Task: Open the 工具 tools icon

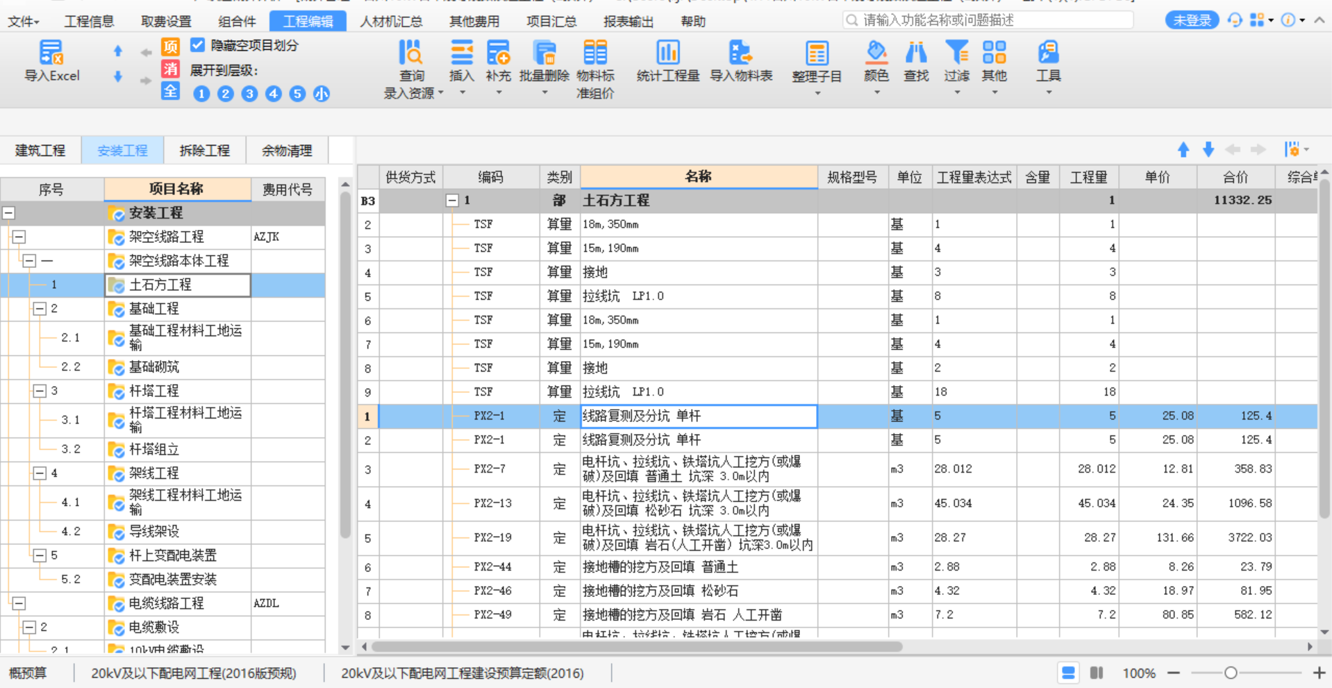Action: click(x=1048, y=52)
